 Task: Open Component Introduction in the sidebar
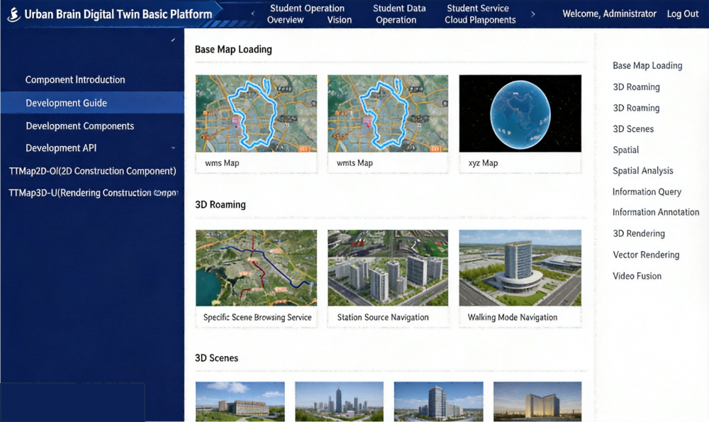[75, 79]
